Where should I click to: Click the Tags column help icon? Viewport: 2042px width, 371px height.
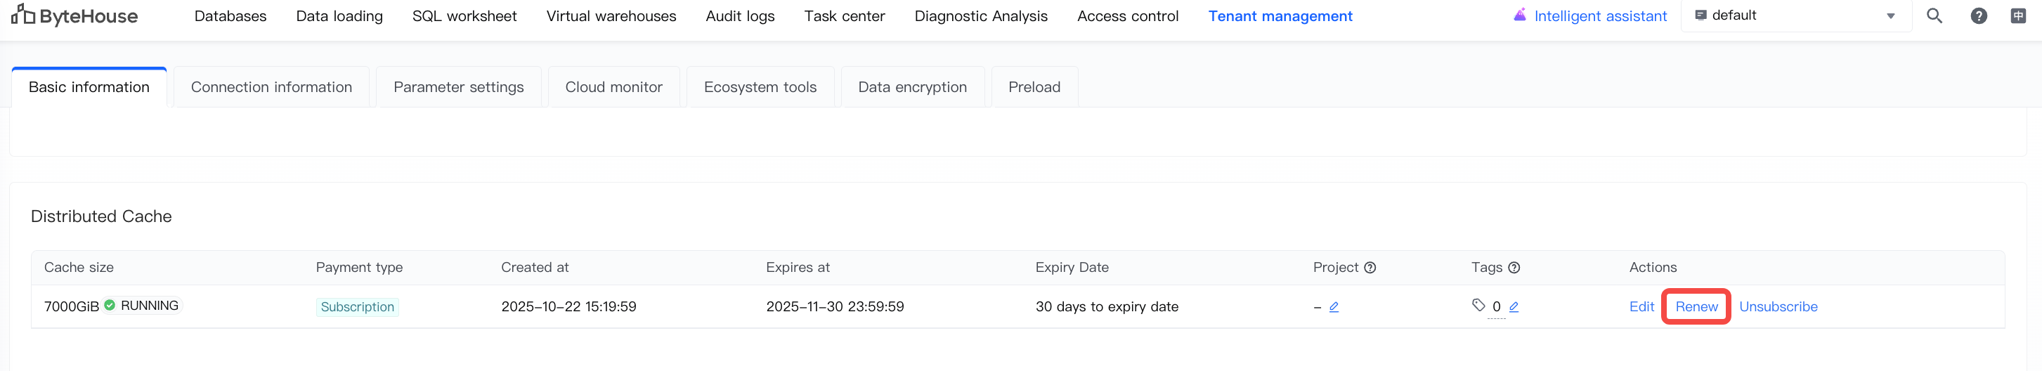pyautogui.click(x=1514, y=268)
